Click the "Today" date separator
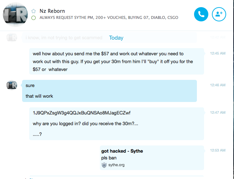The height and width of the screenshot is (179, 234). (116, 38)
